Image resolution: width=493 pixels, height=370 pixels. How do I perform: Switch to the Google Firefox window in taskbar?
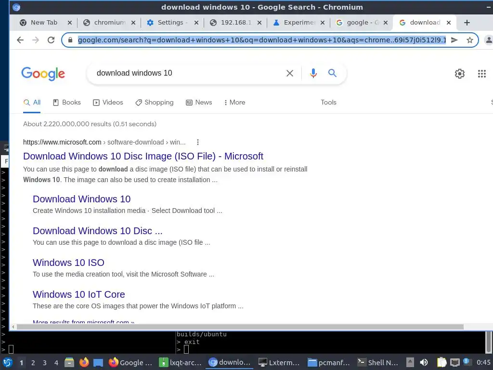(130, 362)
